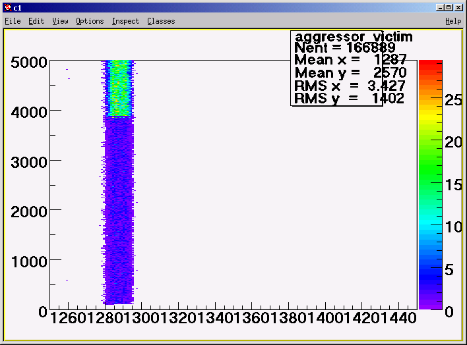The image size is (467, 345).
Task: Click the Mean y = 2570 statistics line
Action: pos(350,73)
